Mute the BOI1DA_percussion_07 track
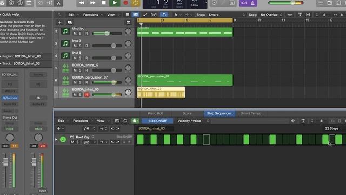The height and width of the screenshot is (195, 346). (x=75, y=82)
